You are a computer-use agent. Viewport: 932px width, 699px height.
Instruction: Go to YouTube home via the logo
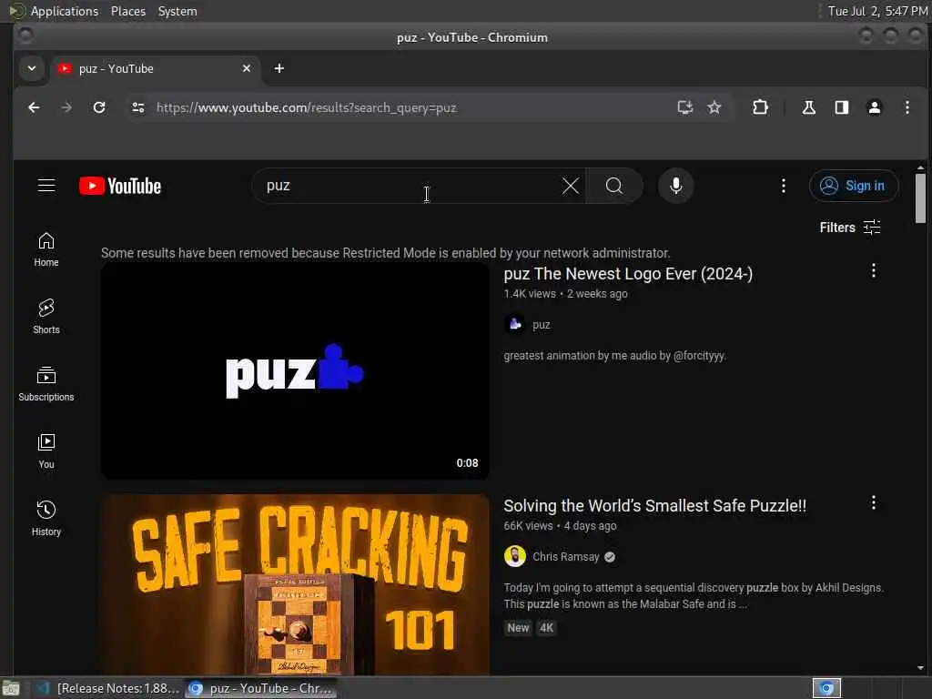click(120, 186)
